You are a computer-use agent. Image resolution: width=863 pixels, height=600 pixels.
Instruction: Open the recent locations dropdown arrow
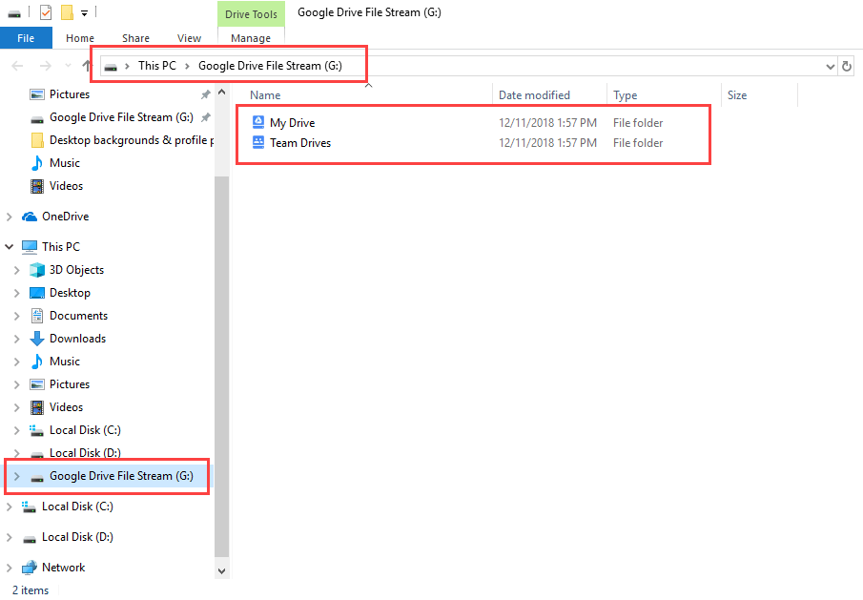(x=68, y=66)
